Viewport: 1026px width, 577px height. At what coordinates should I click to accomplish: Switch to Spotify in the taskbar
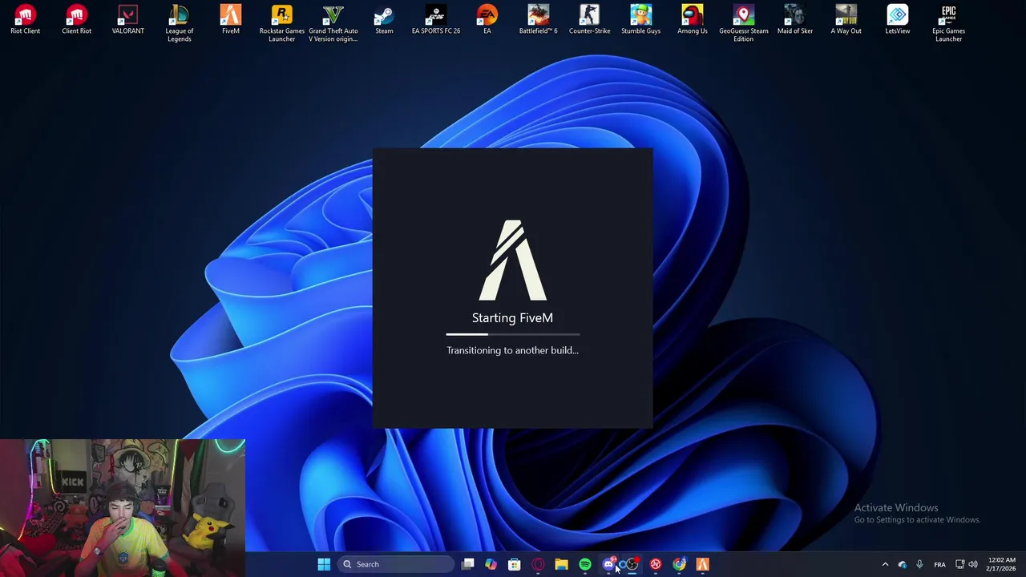tap(585, 564)
